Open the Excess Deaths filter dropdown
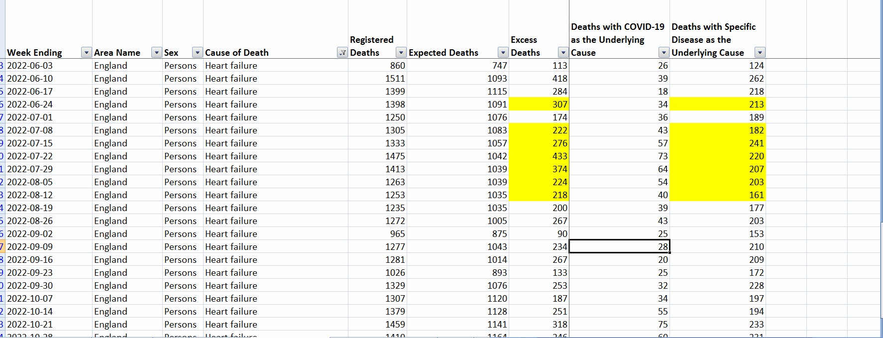Screen dimensions: 883x338 coord(563,52)
